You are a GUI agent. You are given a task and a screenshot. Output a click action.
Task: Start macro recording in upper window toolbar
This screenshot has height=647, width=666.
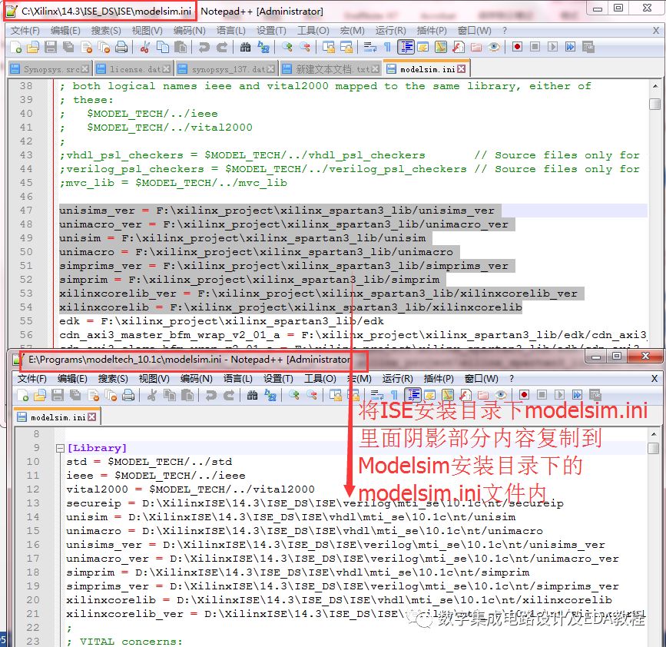(517, 47)
